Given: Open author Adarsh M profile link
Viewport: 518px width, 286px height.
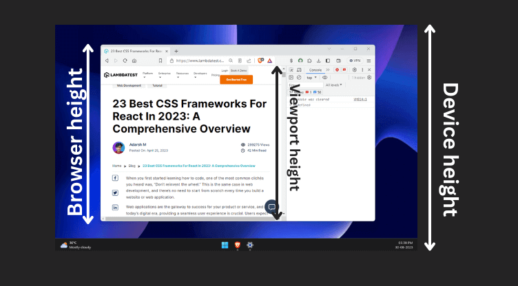Looking at the screenshot, I should coord(138,144).
